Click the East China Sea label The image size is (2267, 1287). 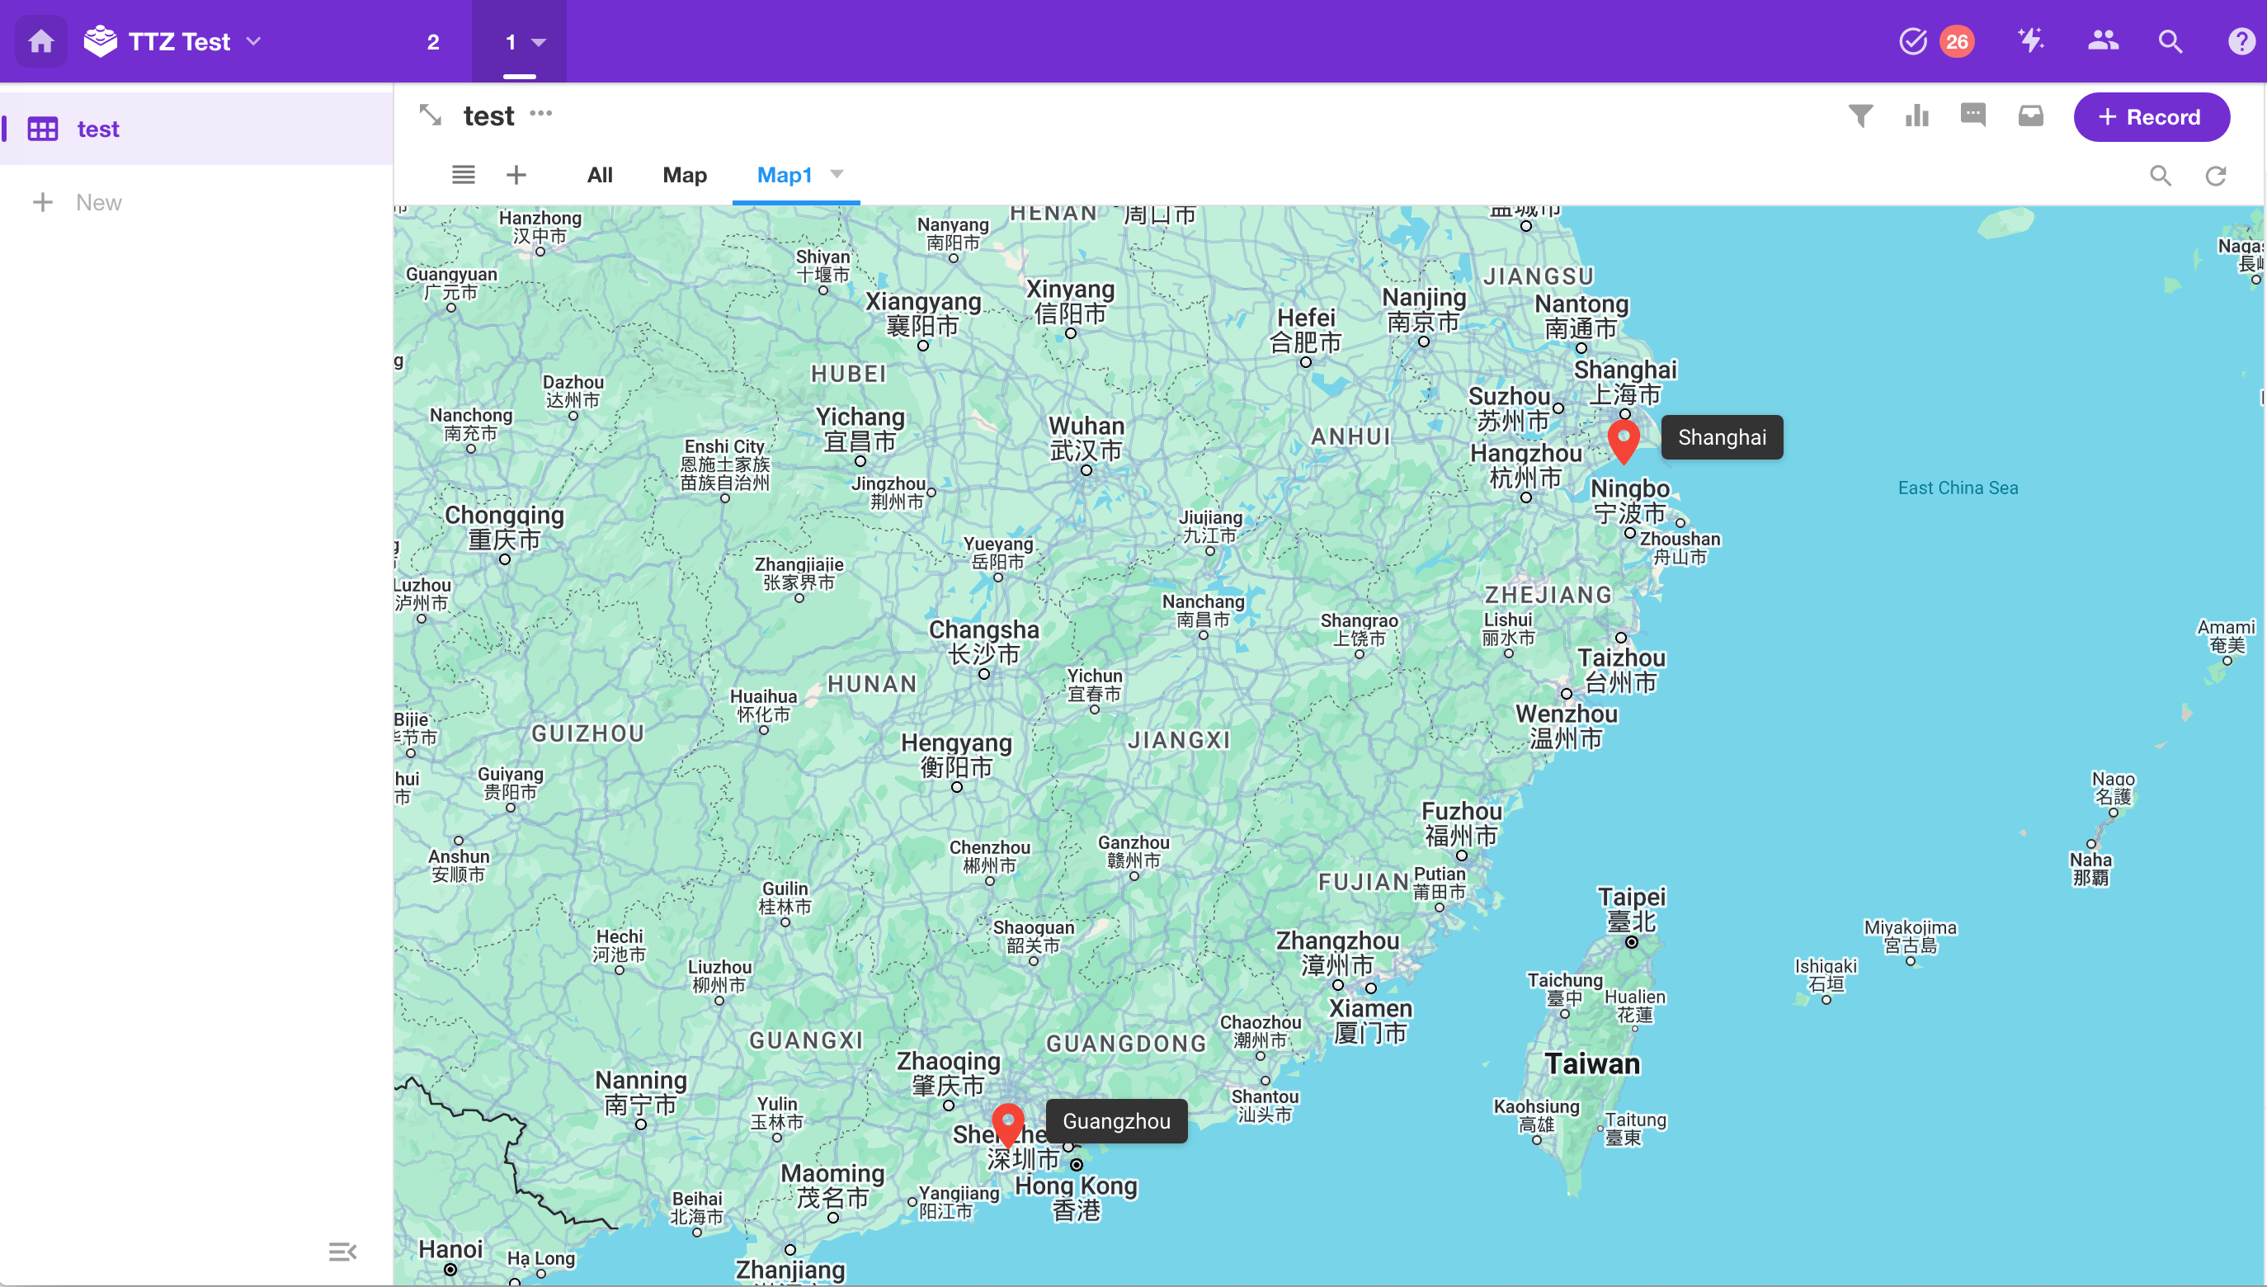[1958, 488]
